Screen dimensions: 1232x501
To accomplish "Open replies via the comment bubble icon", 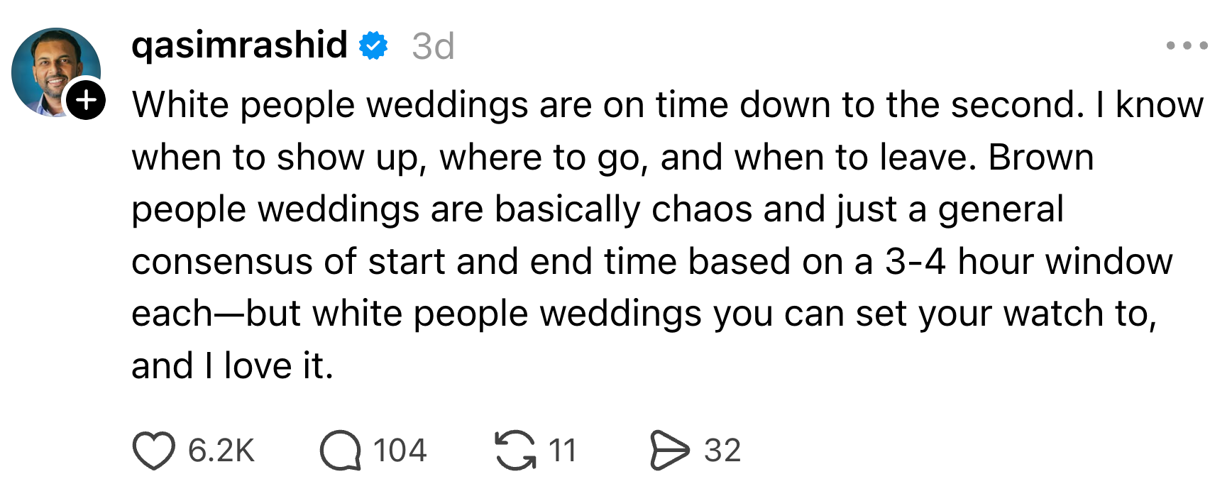I will (x=341, y=451).
